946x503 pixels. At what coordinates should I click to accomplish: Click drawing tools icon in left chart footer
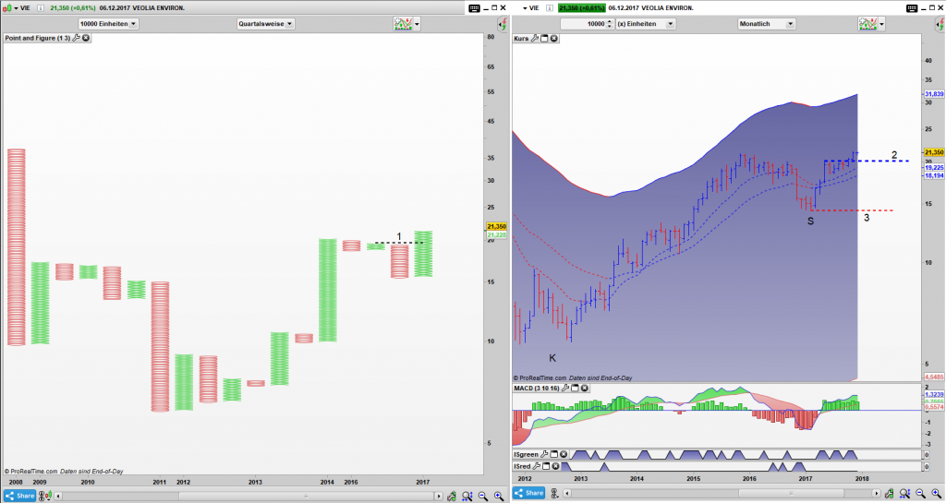452,496
